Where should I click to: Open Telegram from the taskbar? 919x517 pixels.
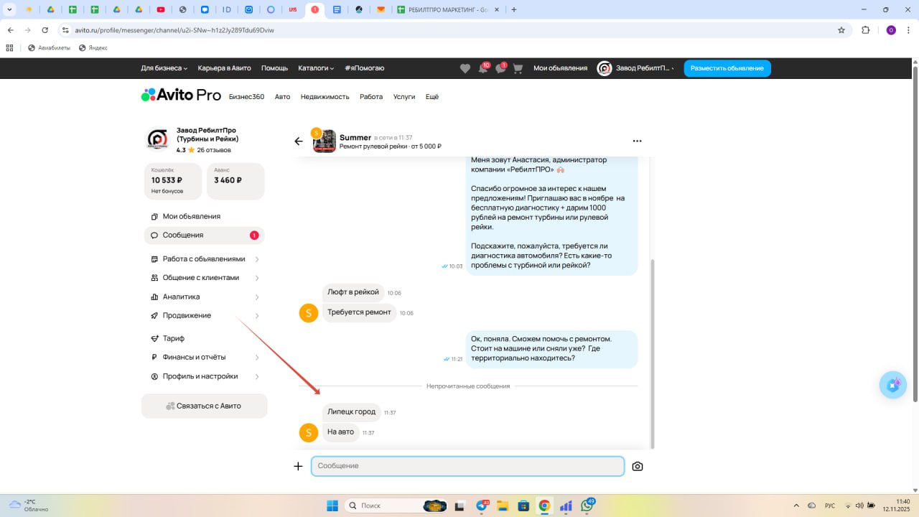[x=482, y=506]
